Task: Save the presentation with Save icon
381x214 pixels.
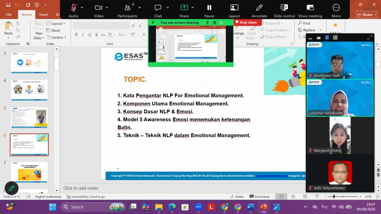Action: (x=8, y=5)
